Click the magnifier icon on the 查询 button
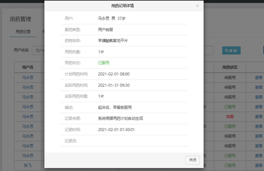 [226, 50]
